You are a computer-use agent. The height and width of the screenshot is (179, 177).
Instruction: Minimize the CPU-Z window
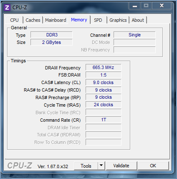point(135,6)
